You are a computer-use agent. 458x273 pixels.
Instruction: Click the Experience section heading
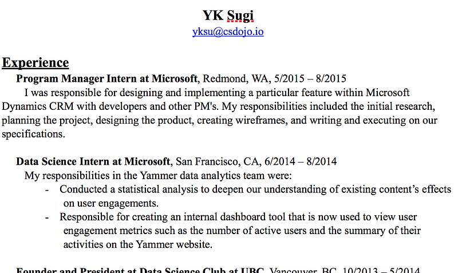click(x=35, y=63)
